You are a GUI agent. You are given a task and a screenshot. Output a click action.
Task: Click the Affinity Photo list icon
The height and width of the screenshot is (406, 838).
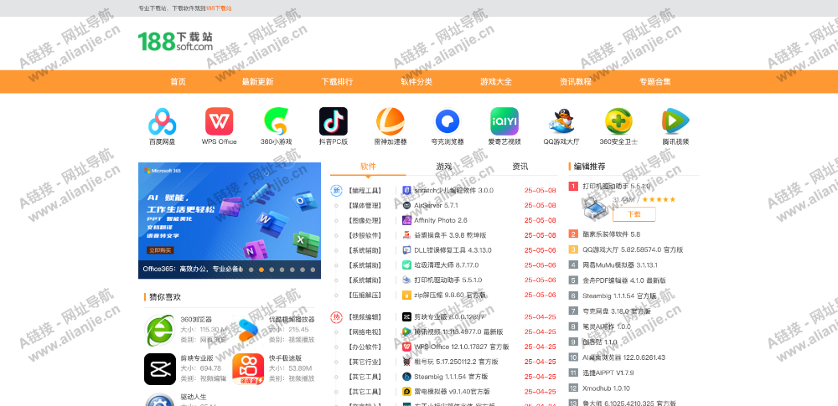click(x=406, y=220)
